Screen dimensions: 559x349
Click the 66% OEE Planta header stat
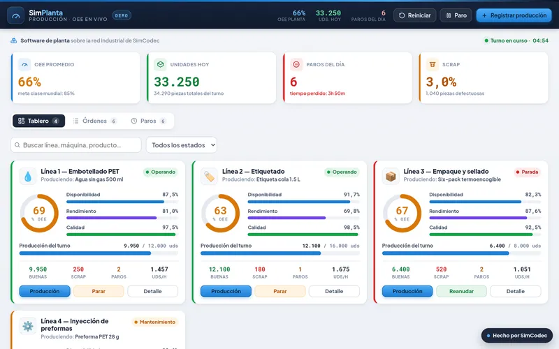coord(291,15)
